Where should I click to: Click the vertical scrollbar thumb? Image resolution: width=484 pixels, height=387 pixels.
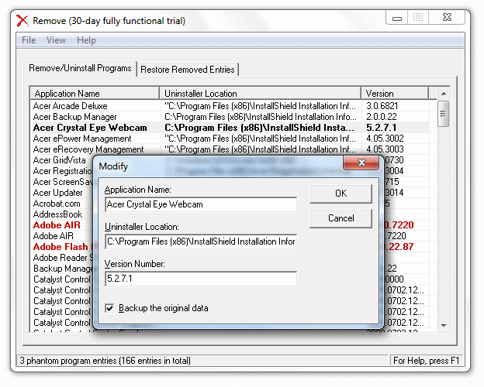tap(443, 114)
